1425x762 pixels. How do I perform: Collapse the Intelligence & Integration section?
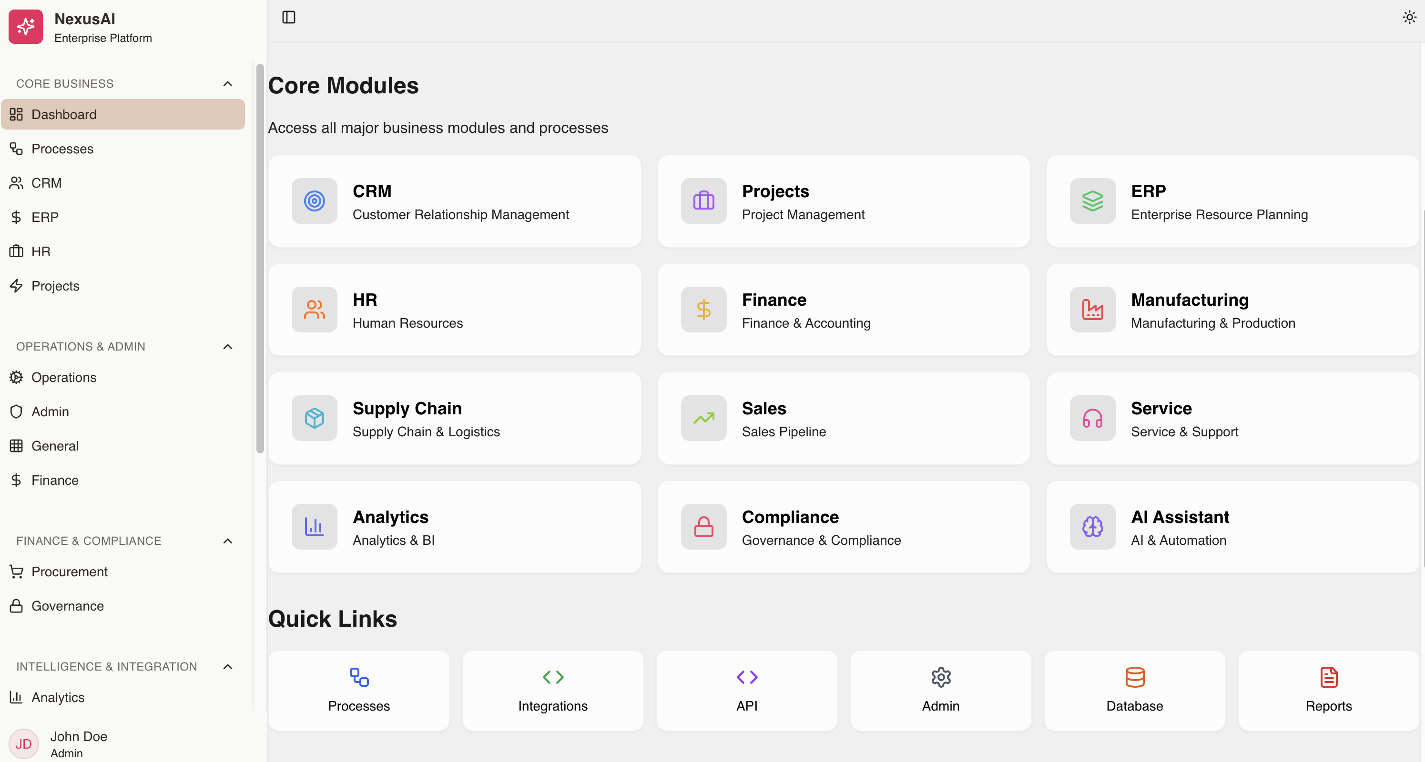(x=227, y=666)
